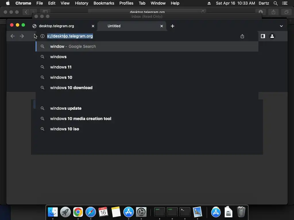Image resolution: width=294 pixels, height=220 pixels.
Task: Click the site information icon in address bar
Action: tap(42, 36)
